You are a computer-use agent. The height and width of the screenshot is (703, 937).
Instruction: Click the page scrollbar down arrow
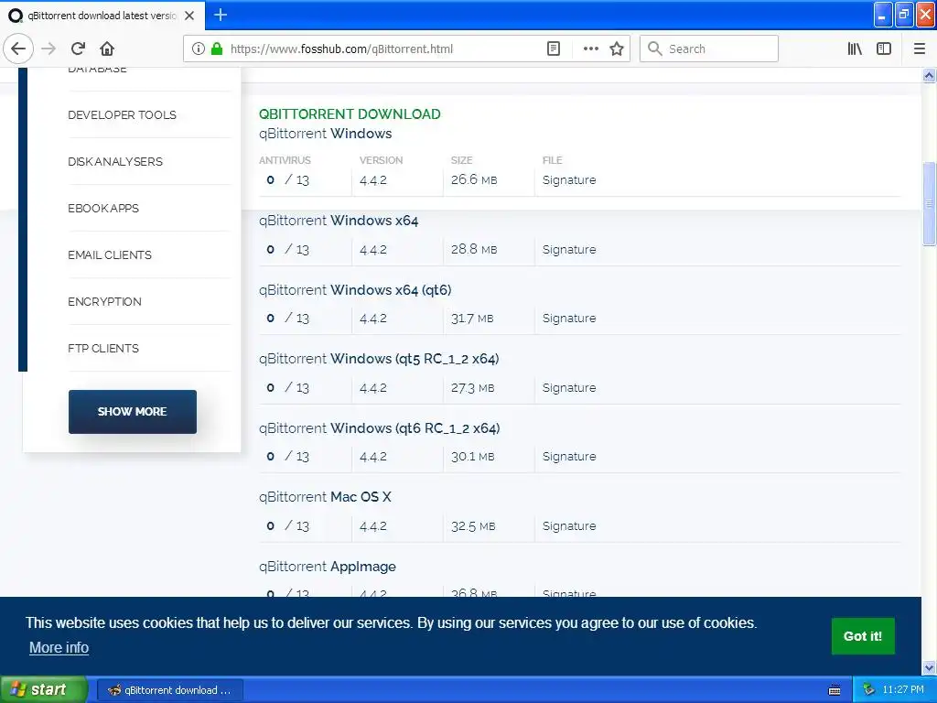click(x=929, y=666)
